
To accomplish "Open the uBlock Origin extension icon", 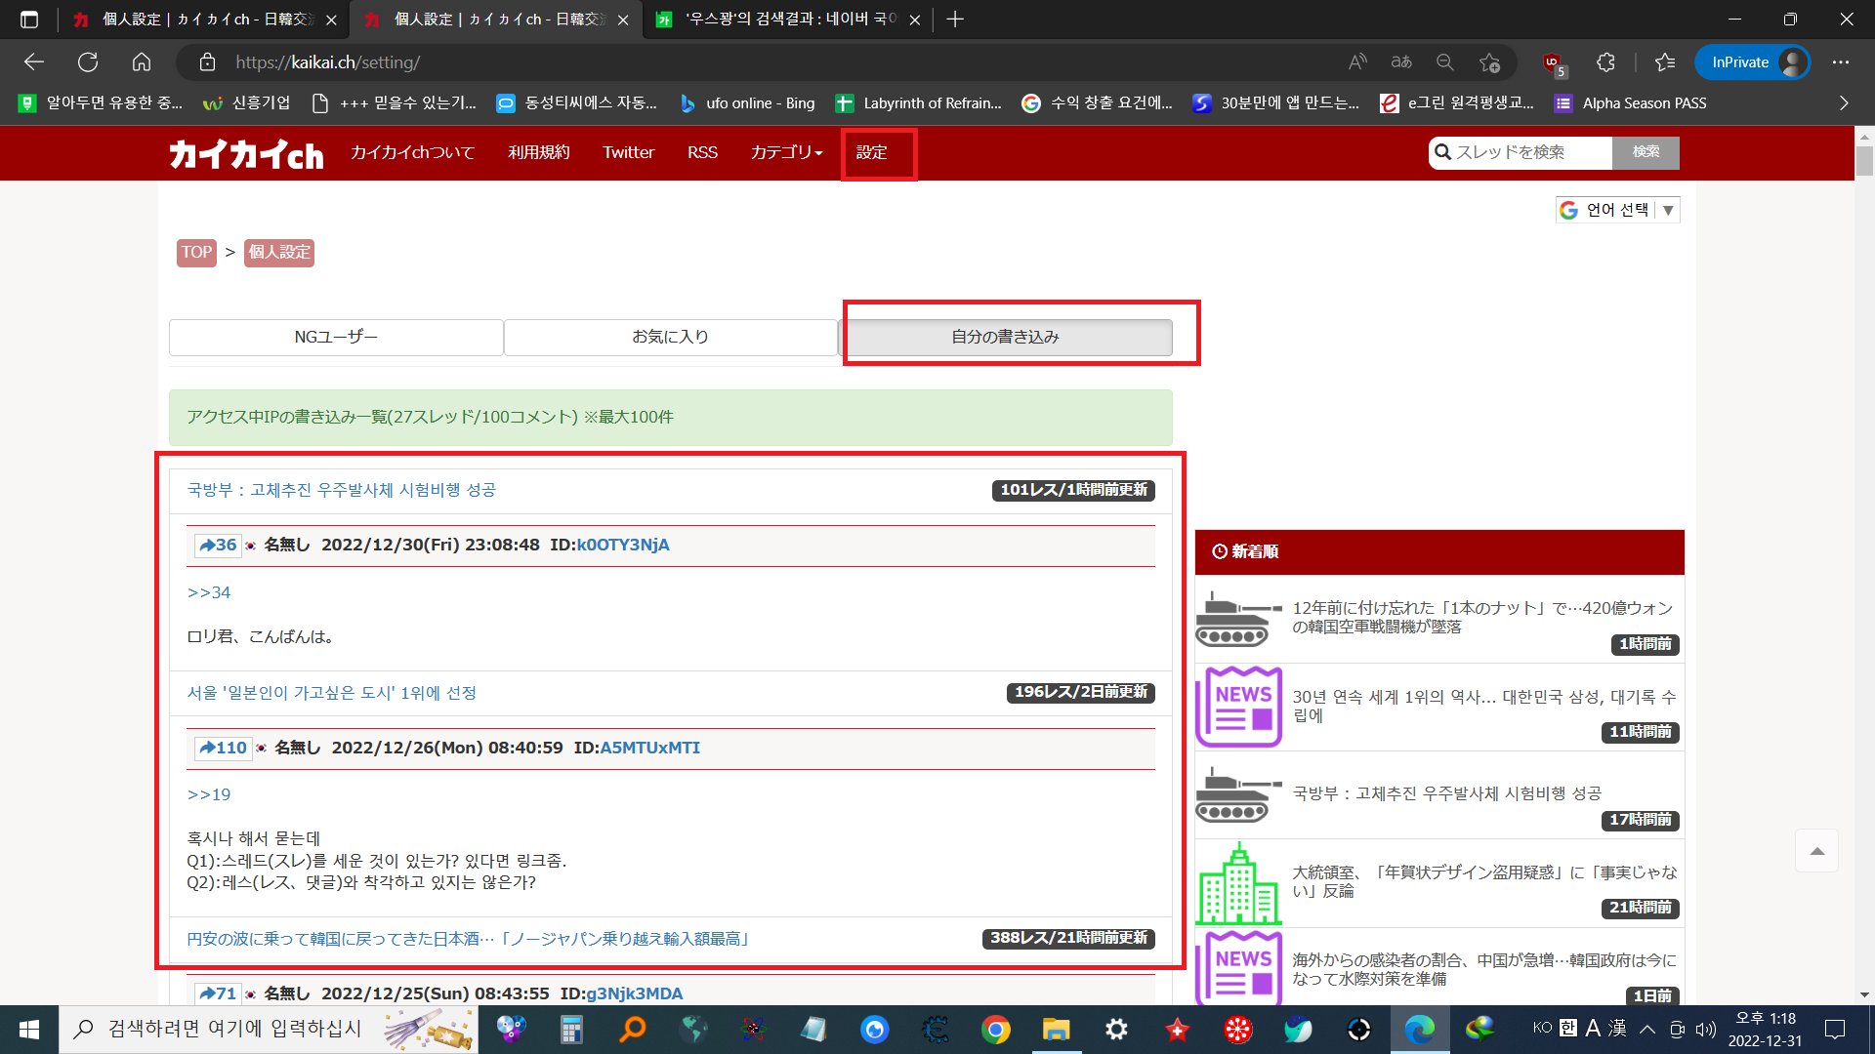I will point(1552,62).
